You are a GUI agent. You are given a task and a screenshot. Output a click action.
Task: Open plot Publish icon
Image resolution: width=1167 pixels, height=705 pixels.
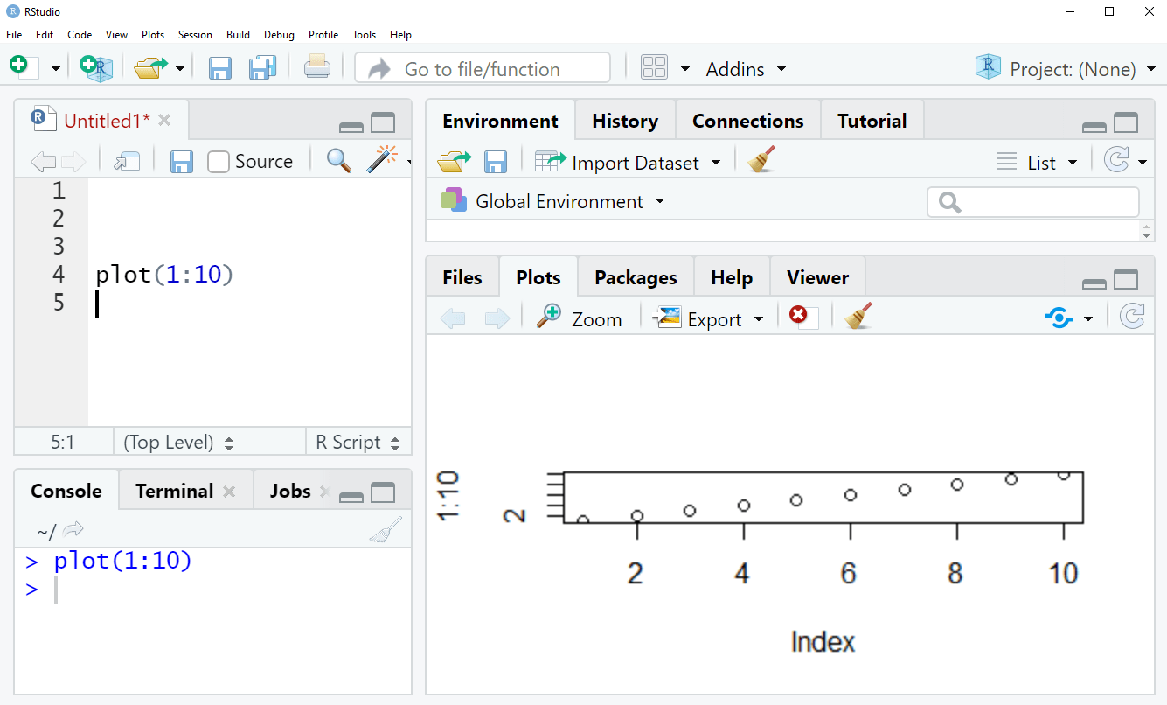coord(1059,318)
